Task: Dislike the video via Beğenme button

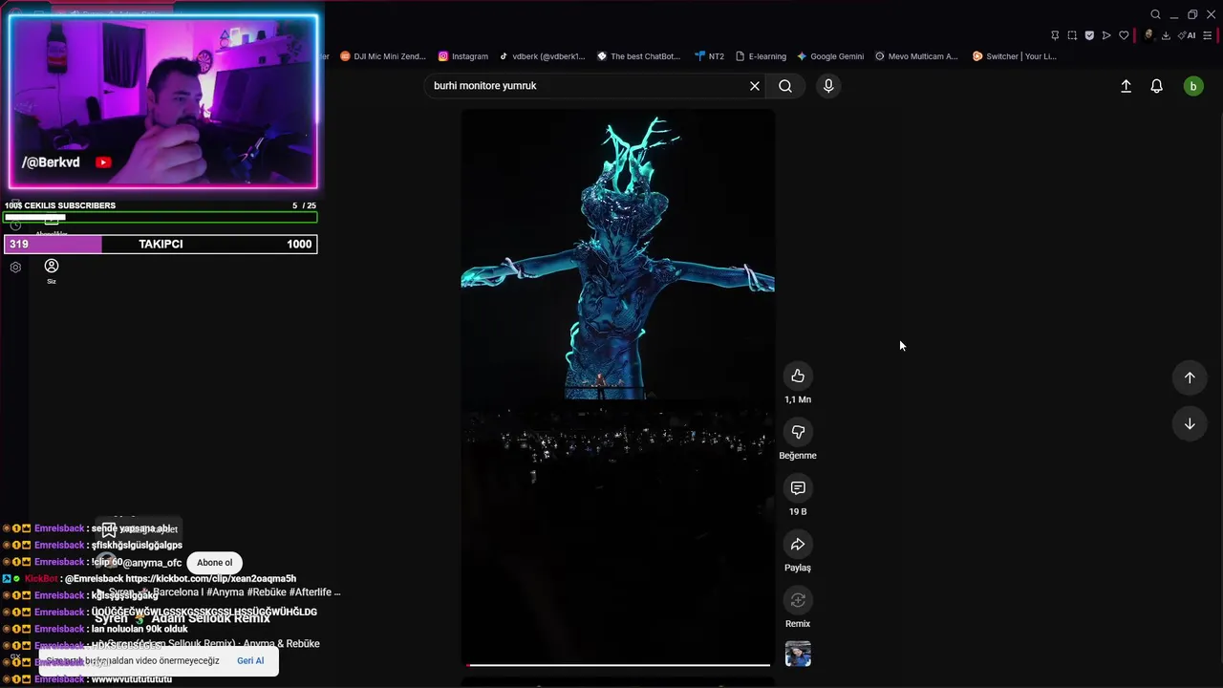Action: pos(798,433)
